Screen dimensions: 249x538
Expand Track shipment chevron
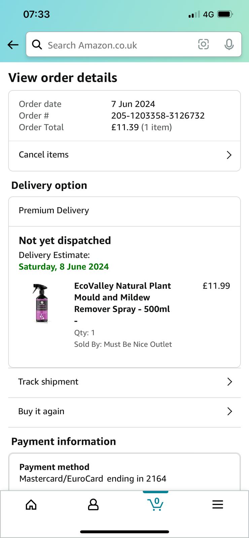click(229, 382)
